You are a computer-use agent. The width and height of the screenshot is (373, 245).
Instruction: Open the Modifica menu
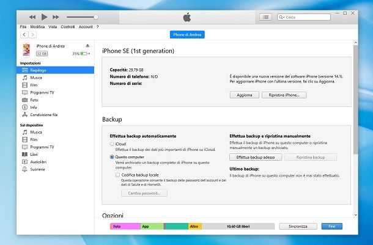coord(37,27)
